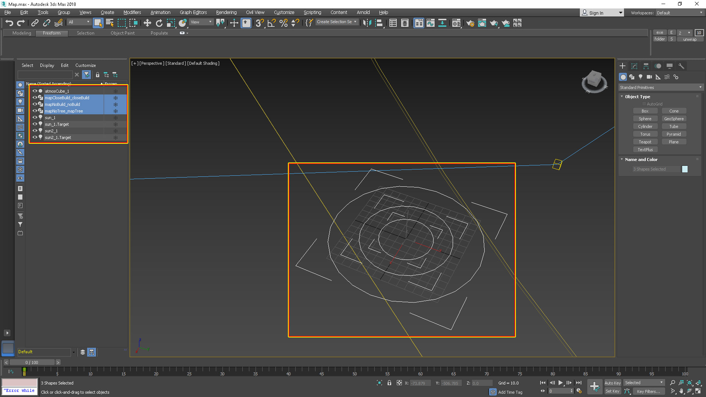This screenshot has width=706, height=397.
Task: Open the Standard Primitives dropdown
Action: (660, 87)
